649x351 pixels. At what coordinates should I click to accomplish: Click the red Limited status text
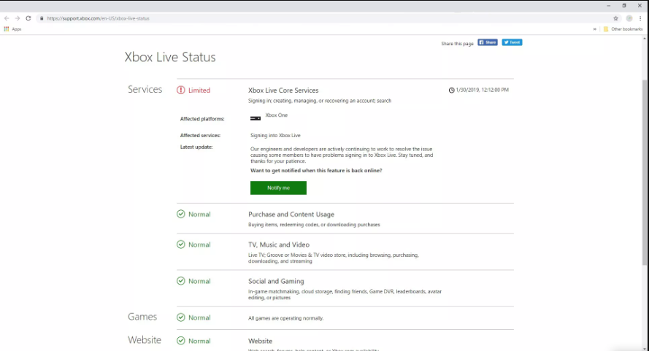coord(199,90)
